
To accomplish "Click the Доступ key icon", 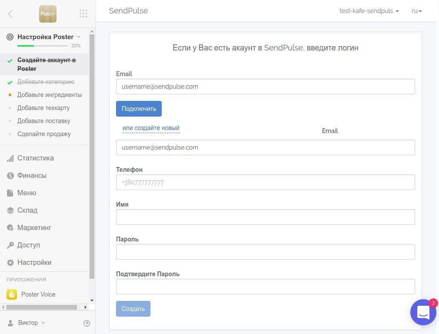I will click(10, 245).
